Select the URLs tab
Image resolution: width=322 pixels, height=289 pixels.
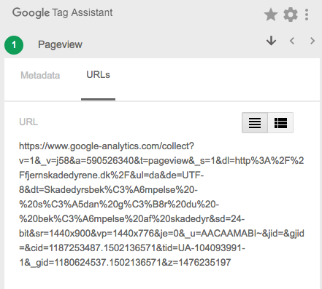point(98,75)
